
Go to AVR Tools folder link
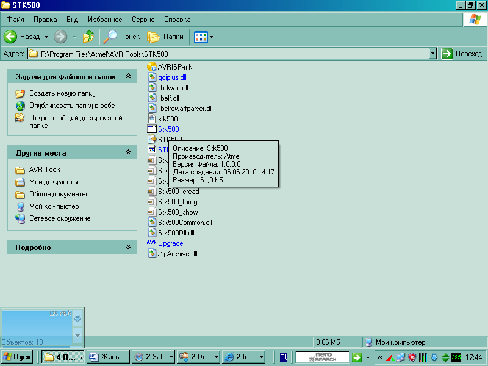point(45,170)
